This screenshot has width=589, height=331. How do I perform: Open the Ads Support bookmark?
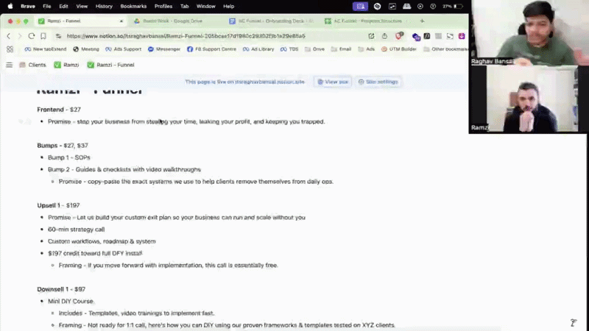pyautogui.click(x=123, y=49)
